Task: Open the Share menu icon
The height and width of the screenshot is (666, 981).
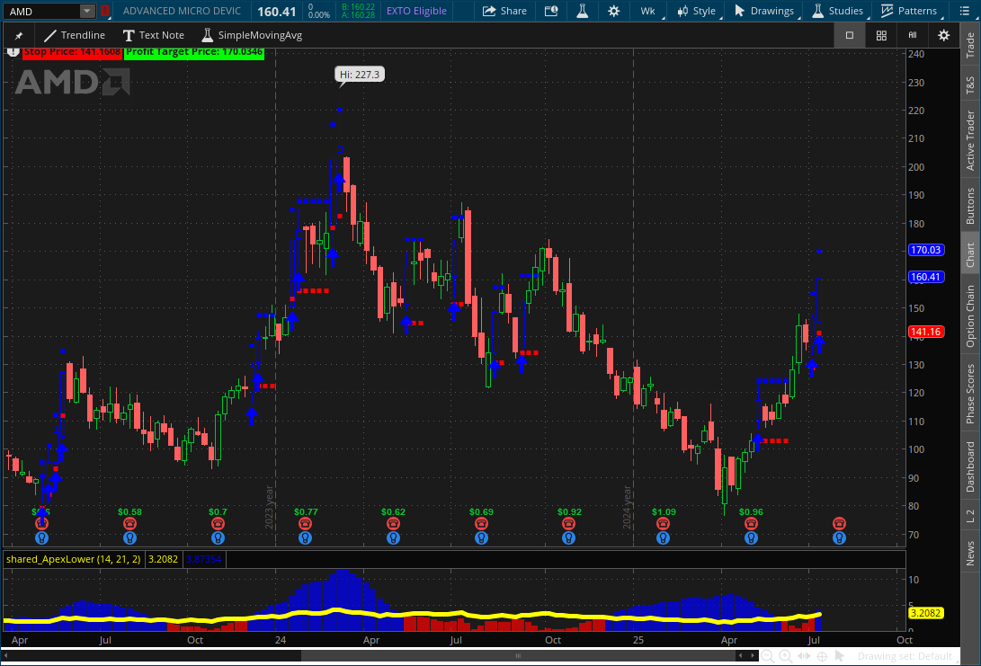Action: (x=489, y=11)
